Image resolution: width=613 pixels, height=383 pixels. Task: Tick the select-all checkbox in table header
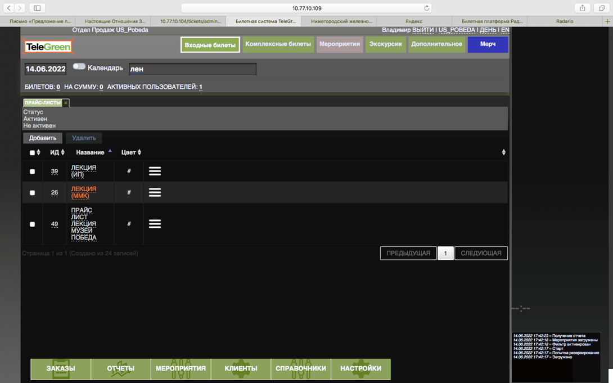click(x=32, y=152)
